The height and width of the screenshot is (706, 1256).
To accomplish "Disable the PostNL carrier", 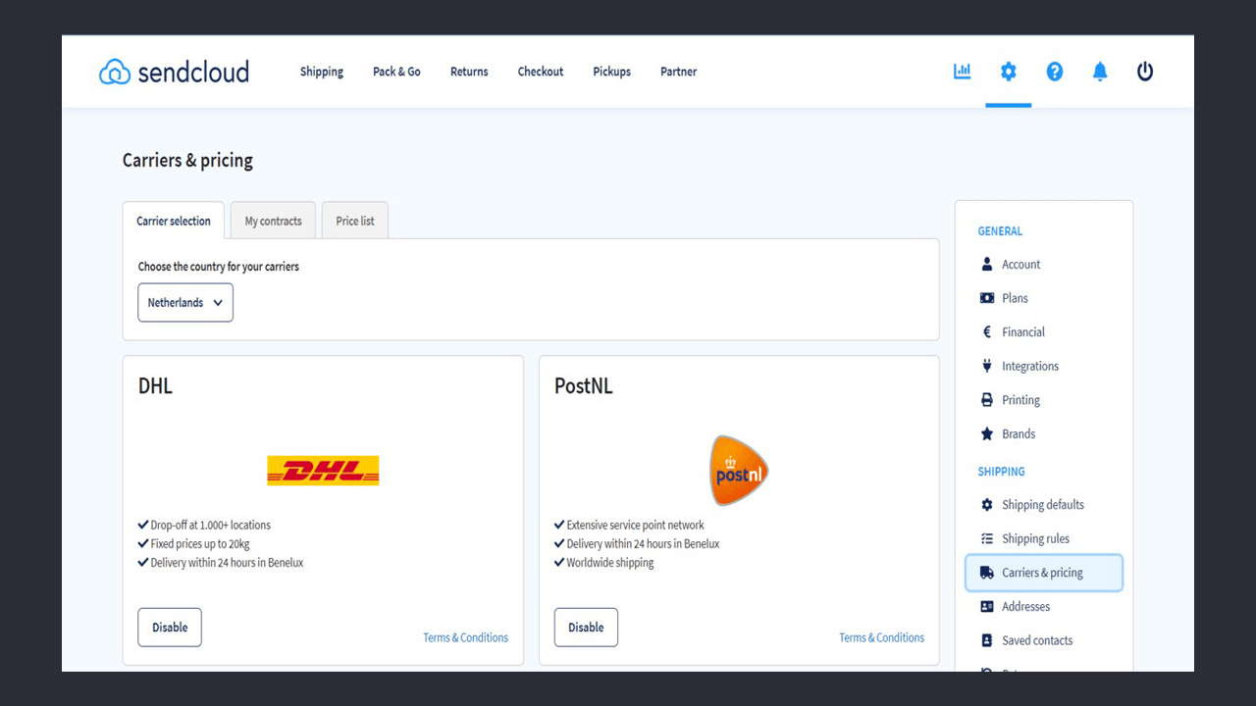I will pyautogui.click(x=586, y=628).
